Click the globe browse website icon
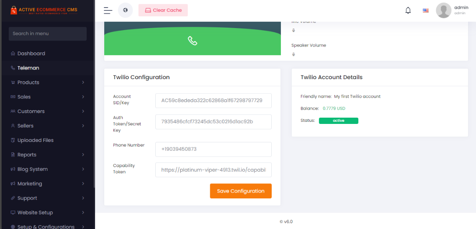 tap(125, 10)
